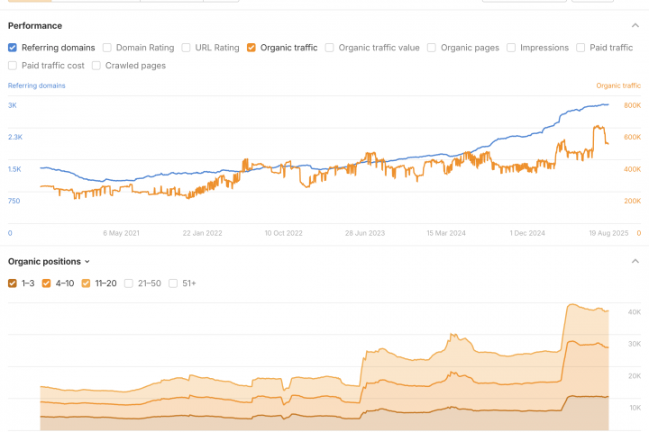
Task: Click the 800K right axis value
Action: pos(633,105)
